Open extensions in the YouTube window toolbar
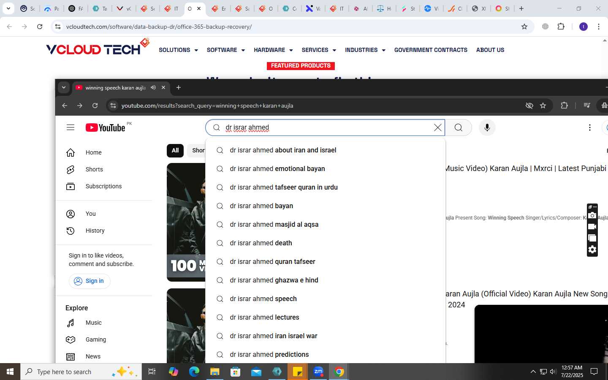The image size is (608, 380). point(564,106)
